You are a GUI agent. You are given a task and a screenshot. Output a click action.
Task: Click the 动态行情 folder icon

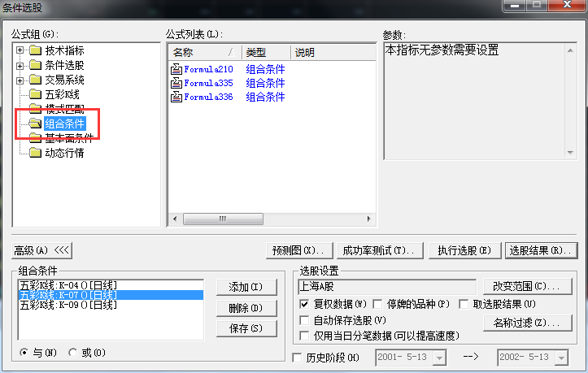tap(35, 153)
